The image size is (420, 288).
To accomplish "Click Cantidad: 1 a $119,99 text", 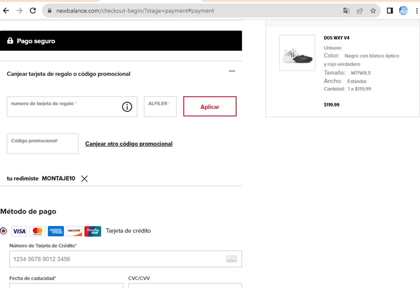I will [x=347, y=89].
